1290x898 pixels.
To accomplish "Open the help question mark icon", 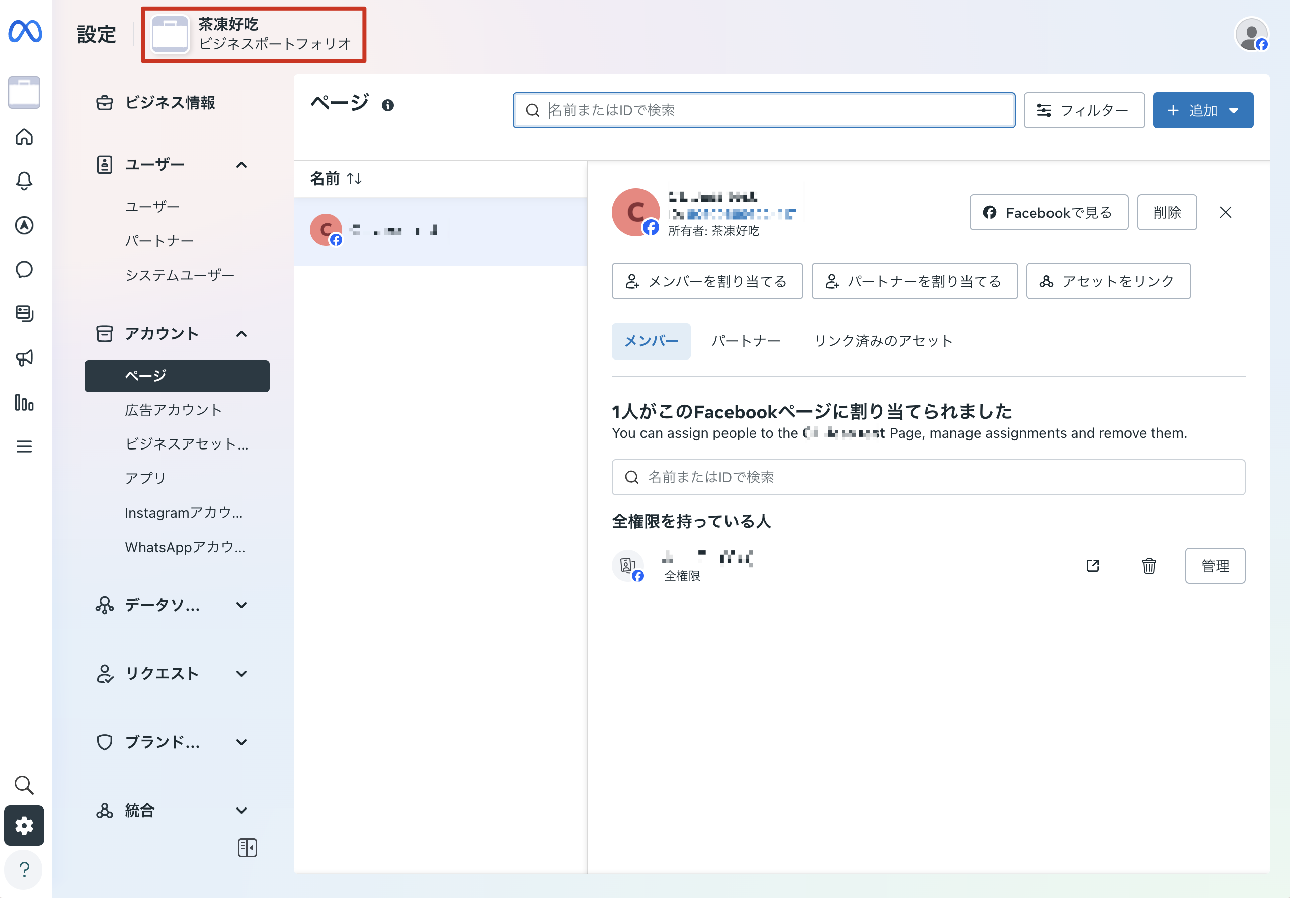I will 24,869.
